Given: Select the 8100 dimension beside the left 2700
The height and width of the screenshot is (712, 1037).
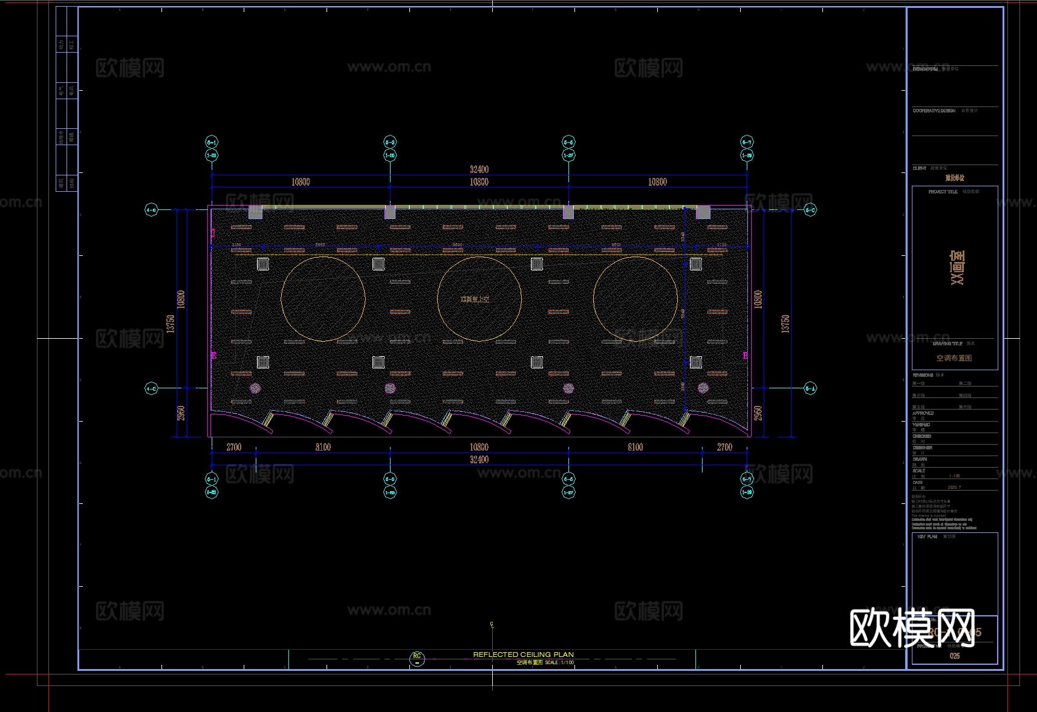Looking at the screenshot, I should (323, 447).
